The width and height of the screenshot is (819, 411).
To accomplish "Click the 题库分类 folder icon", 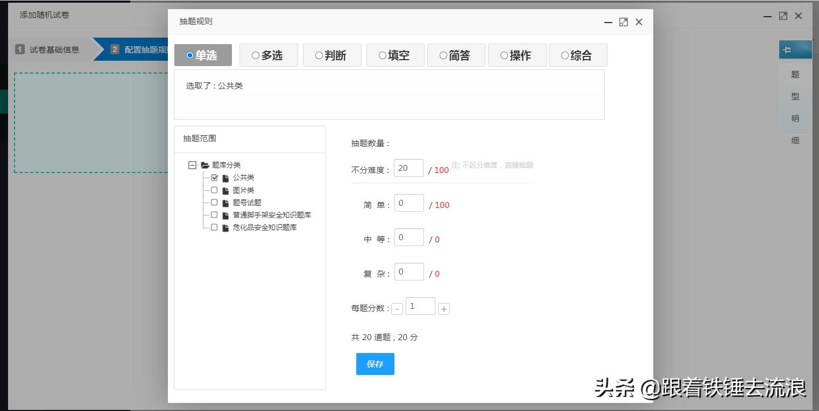I will 203,165.
